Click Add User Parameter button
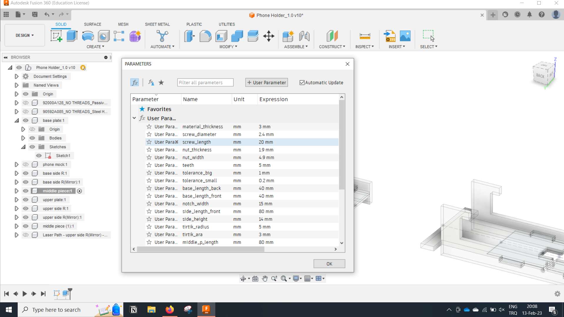 pos(268,82)
